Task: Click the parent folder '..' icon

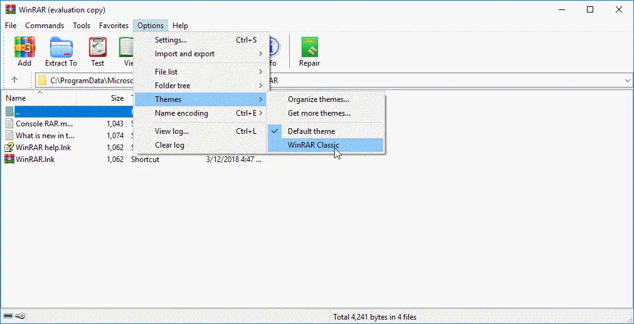Action: pyautogui.click(x=9, y=111)
